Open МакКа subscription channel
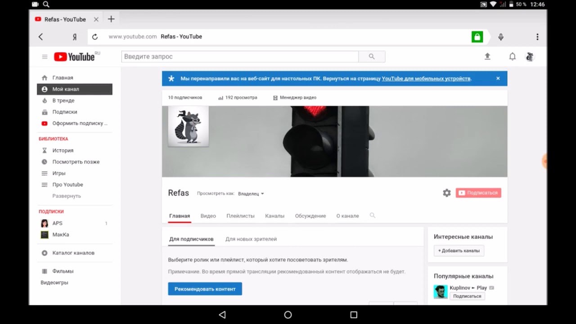 (75, 234)
